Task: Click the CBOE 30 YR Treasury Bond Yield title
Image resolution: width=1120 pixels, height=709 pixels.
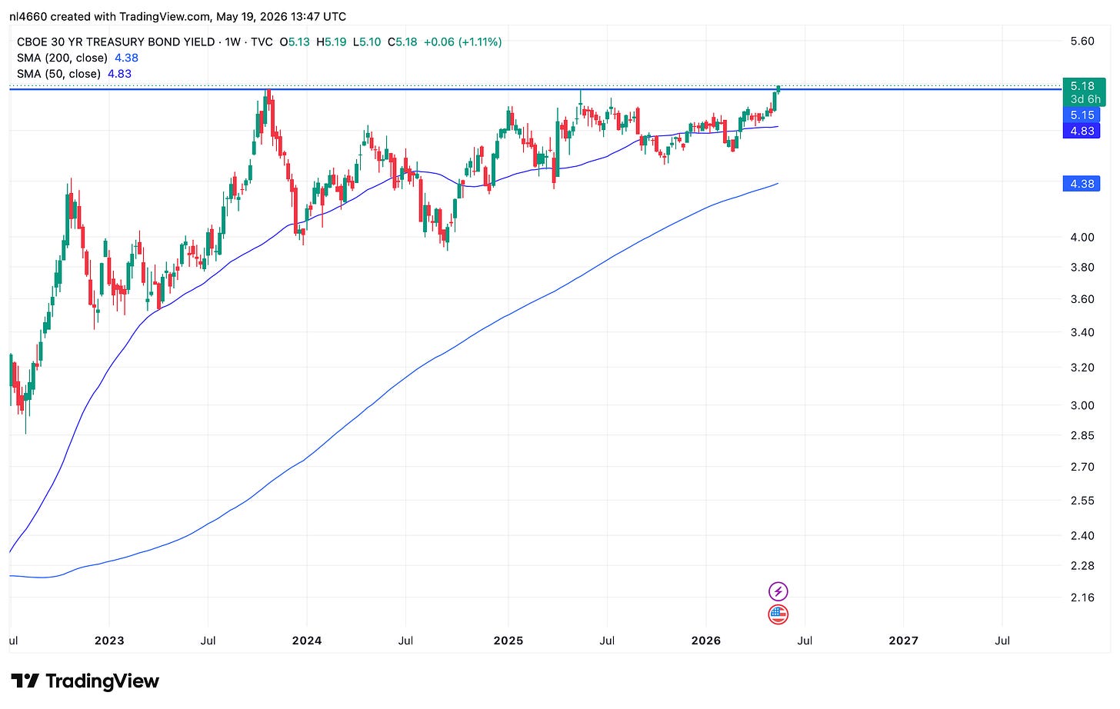Action: pos(115,42)
